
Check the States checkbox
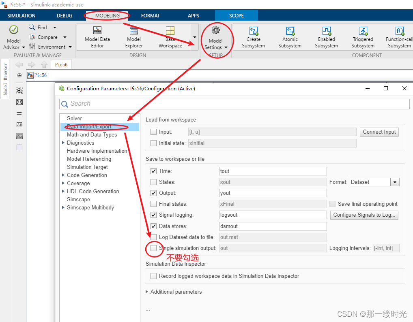153,182
